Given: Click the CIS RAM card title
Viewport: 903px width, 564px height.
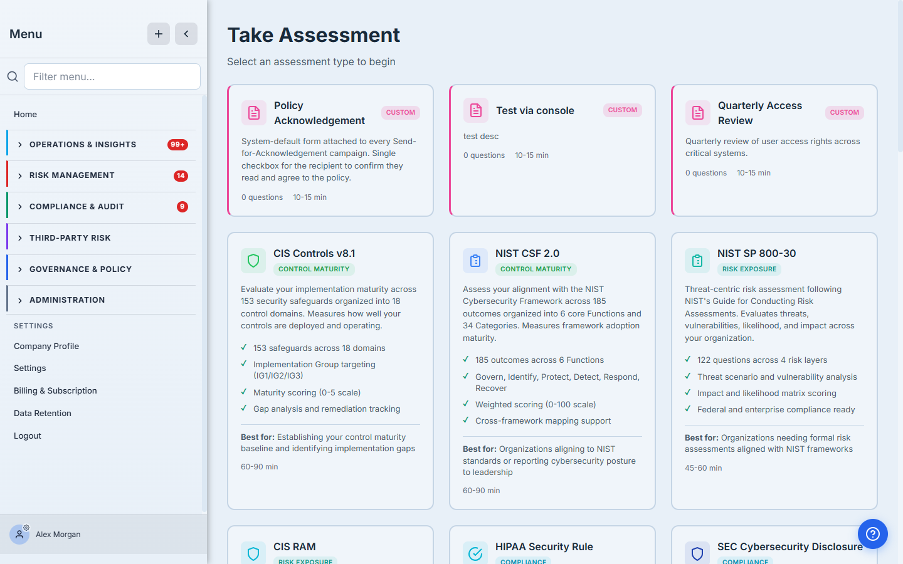Looking at the screenshot, I should [x=295, y=546].
